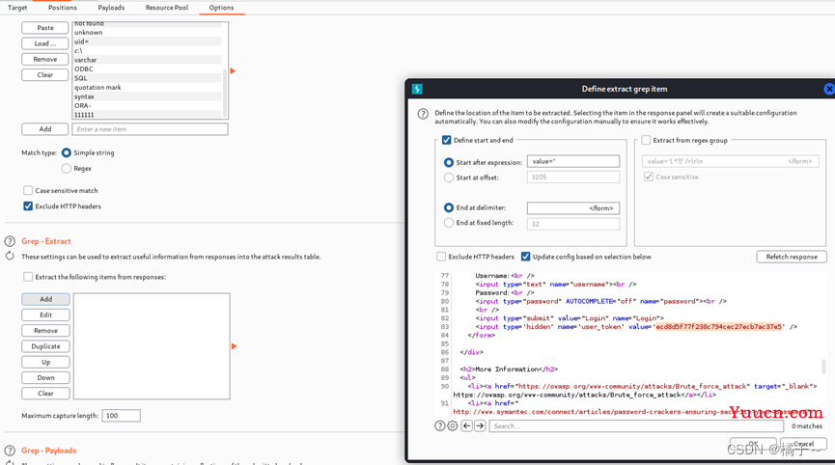Select '111111' list item
835x465 pixels.
tap(147, 115)
